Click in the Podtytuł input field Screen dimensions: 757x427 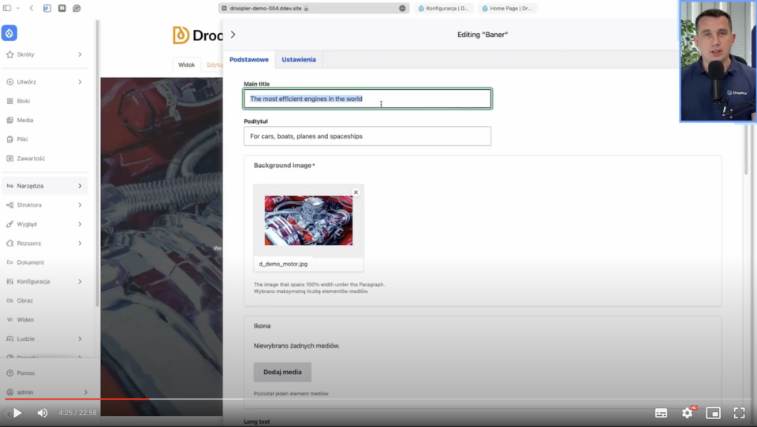click(367, 136)
